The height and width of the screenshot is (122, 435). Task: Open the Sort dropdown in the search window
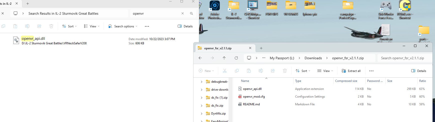(69, 26)
